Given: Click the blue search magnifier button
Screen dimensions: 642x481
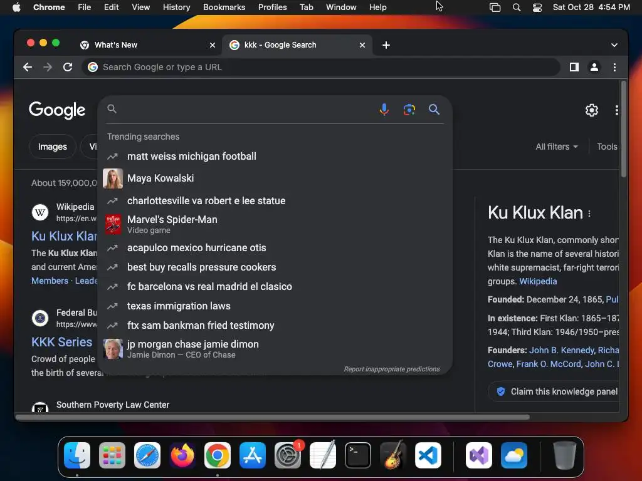Looking at the screenshot, I should 434,109.
